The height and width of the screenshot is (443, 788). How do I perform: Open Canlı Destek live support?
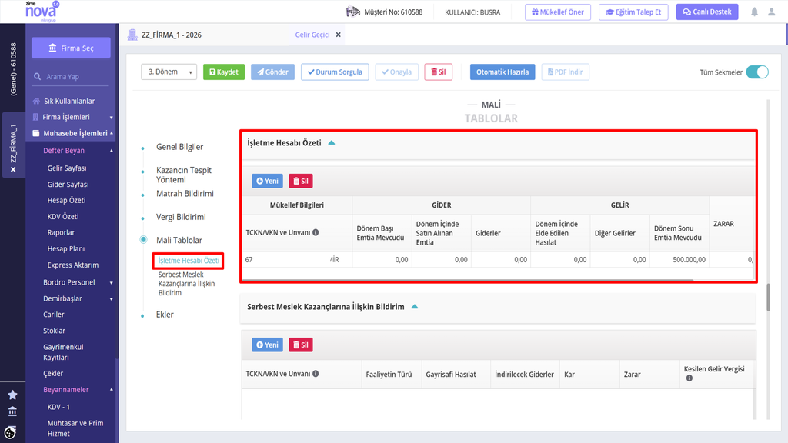707,12
